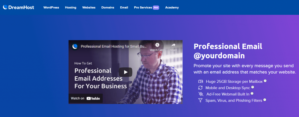Click Watch on YouTube button
Image resolution: width=299 pixels, height=117 pixels.
[x=86, y=98]
